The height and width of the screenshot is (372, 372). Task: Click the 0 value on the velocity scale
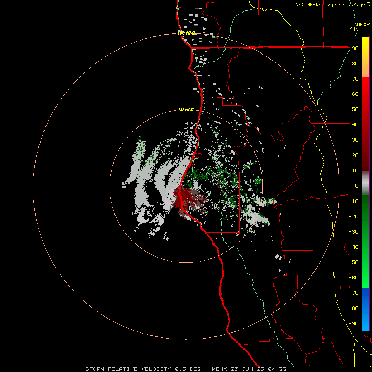click(x=357, y=186)
